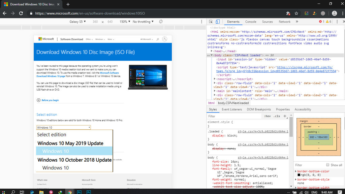Open the Accessibility sub-tab
This screenshot has width=345, height=194.
[x=303, y=109]
